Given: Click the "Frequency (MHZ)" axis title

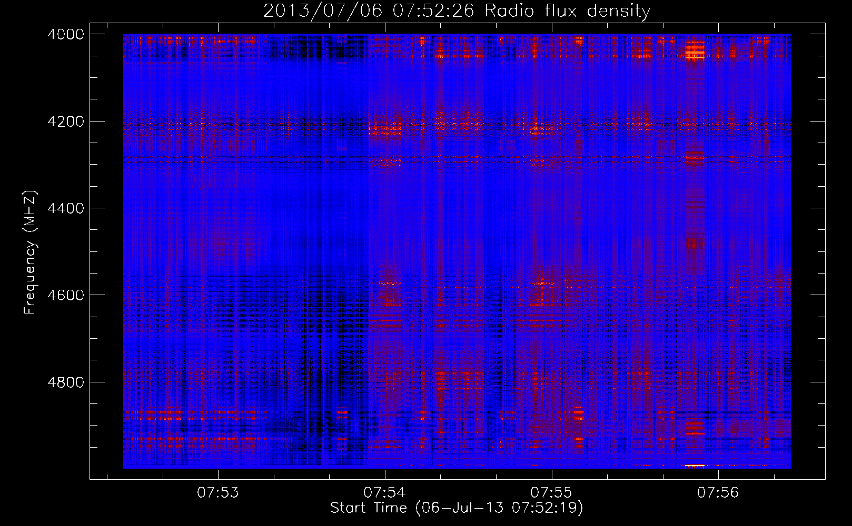Looking at the screenshot, I should coord(30,252).
